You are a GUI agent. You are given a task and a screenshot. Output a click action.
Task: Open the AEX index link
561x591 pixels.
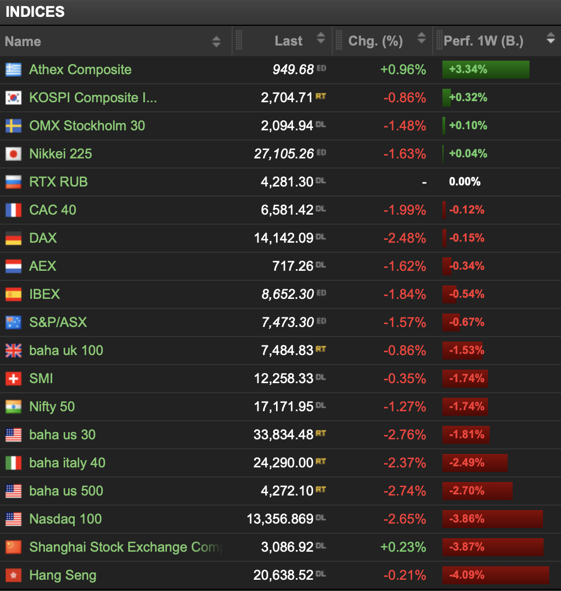point(43,266)
